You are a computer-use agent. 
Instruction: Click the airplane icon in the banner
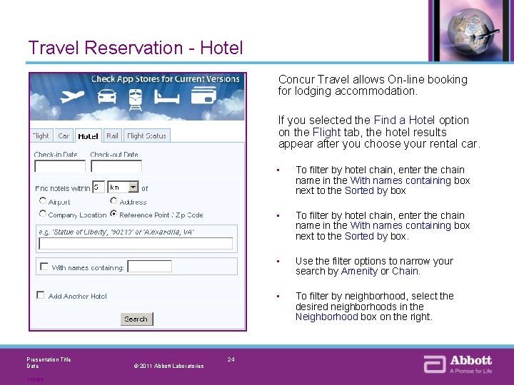pyautogui.click(x=72, y=96)
